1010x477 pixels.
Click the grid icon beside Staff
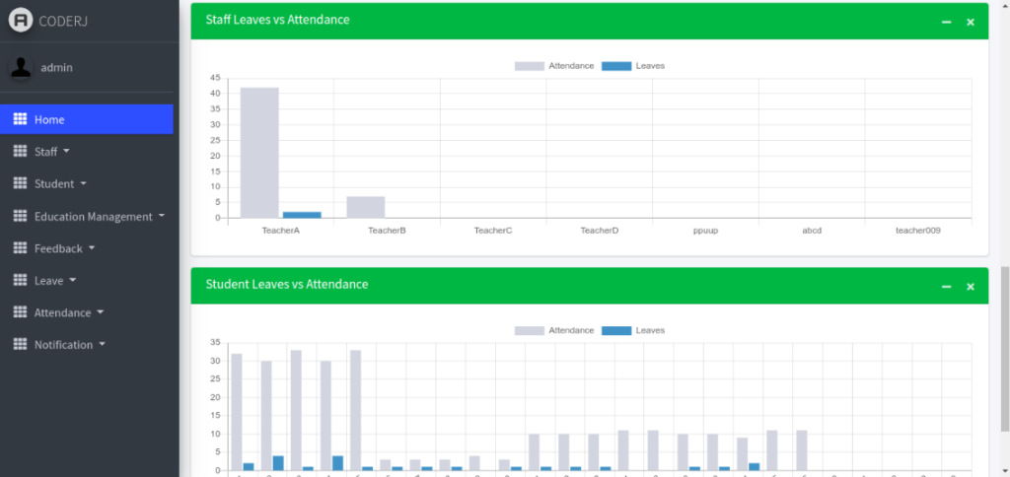coord(20,151)
